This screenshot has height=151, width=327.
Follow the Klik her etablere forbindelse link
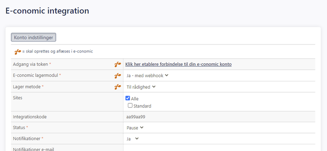(x=178, y=64)
